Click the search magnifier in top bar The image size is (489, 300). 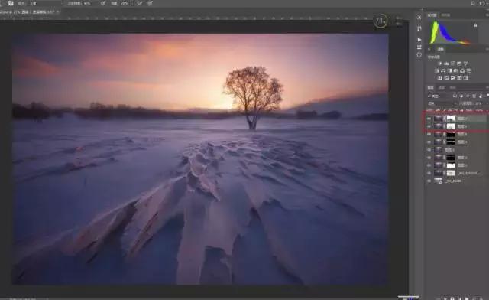pyautogui.click(x=473, y=3)
